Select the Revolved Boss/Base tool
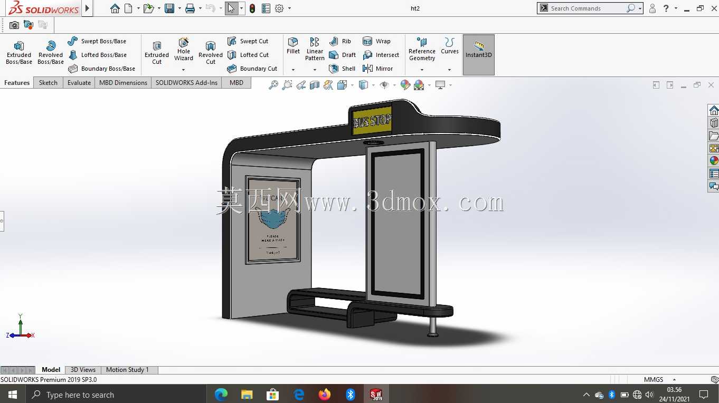Viewport: 719px width, 403px height. (51, 53)
